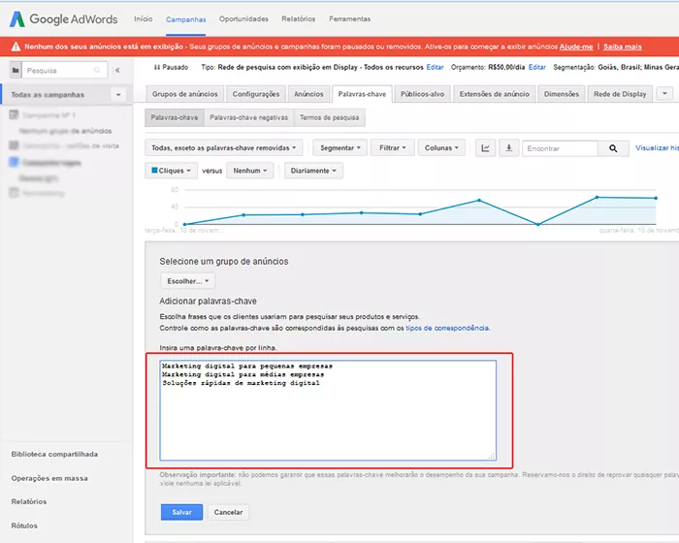Open Relatórios in the sidebar
Viewport: 679px width, 543px height.
coord(29,501)
